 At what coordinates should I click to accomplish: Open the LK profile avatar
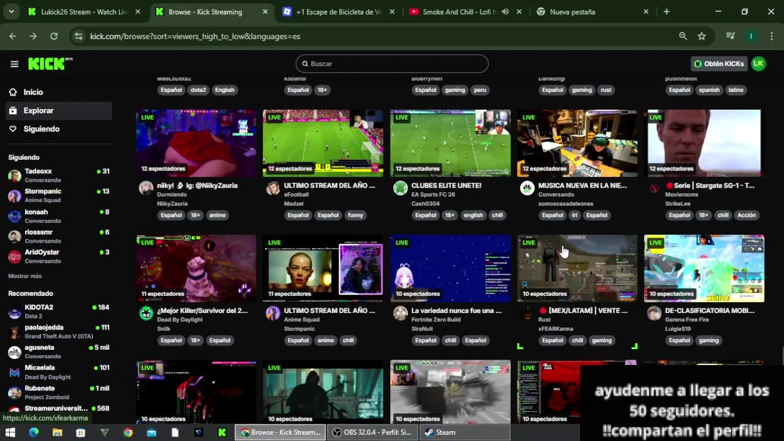pos(758,64)
